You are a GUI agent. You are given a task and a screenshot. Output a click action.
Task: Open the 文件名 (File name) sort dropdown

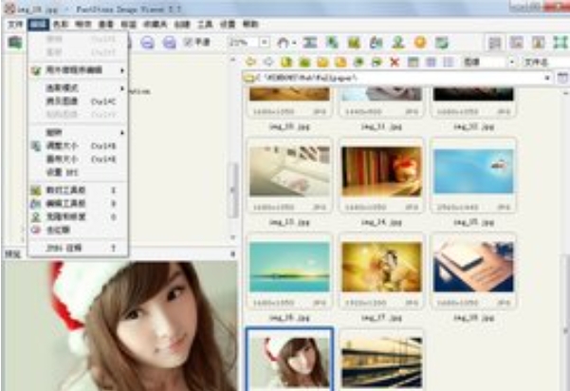click(545, 63)
